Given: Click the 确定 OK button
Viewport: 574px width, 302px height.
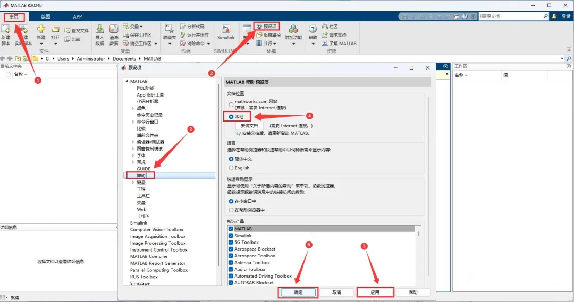Looking at the screenshot, I should pyautogui.click(x=298, y=292).
